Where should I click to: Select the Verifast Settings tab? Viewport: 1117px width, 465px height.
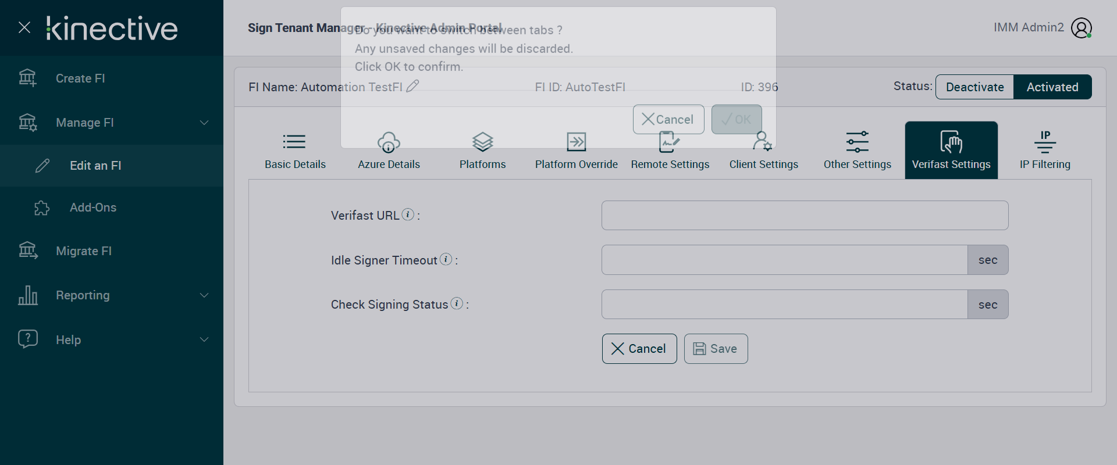point(951,150)
